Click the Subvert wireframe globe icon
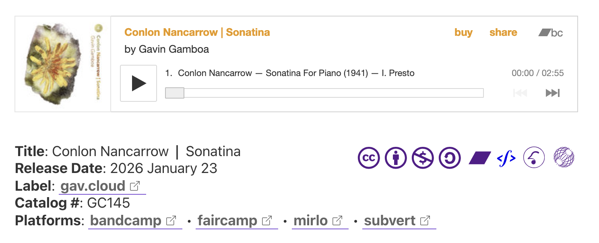This screenshot has height=243, width=599. click(564, 157)
